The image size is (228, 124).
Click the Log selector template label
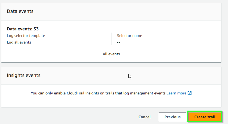click(x=26, y=36)
